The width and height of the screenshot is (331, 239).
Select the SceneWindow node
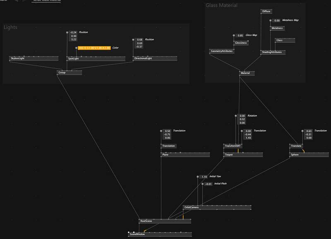[160, 234]
